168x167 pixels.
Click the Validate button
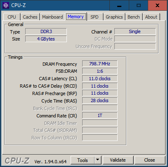click(x=118, y=160)
